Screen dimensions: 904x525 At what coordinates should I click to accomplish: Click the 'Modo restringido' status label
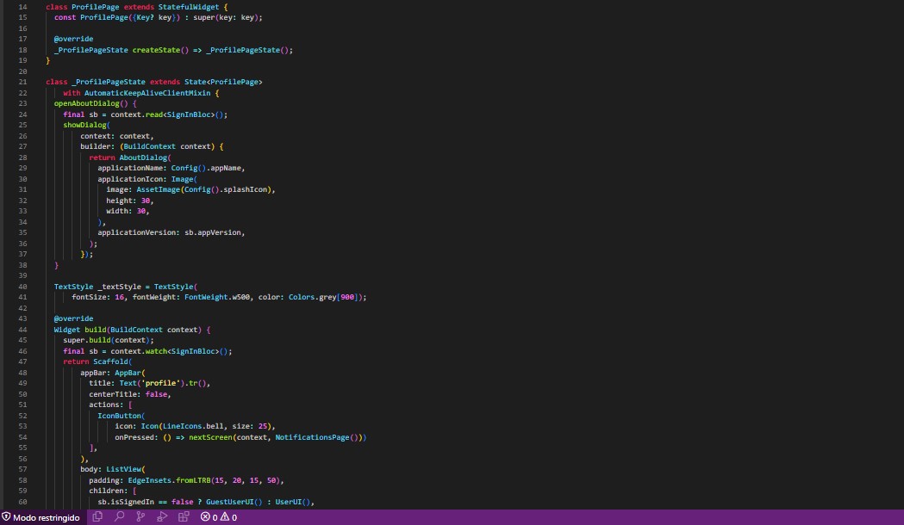[x=47, y=517]
